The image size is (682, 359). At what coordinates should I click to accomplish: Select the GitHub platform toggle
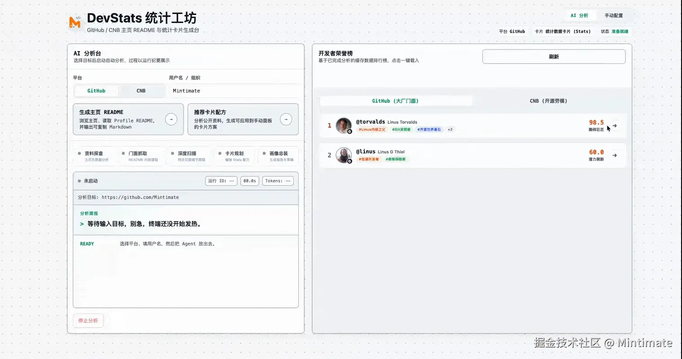pos(96,91)
